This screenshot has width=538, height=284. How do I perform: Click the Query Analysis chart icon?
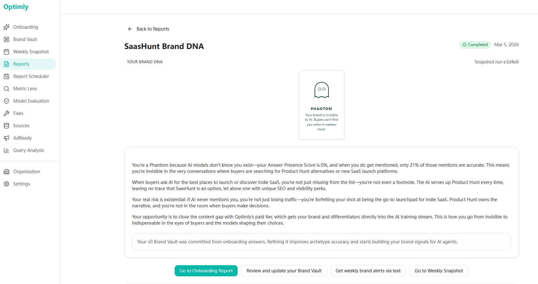coord(6,150)
